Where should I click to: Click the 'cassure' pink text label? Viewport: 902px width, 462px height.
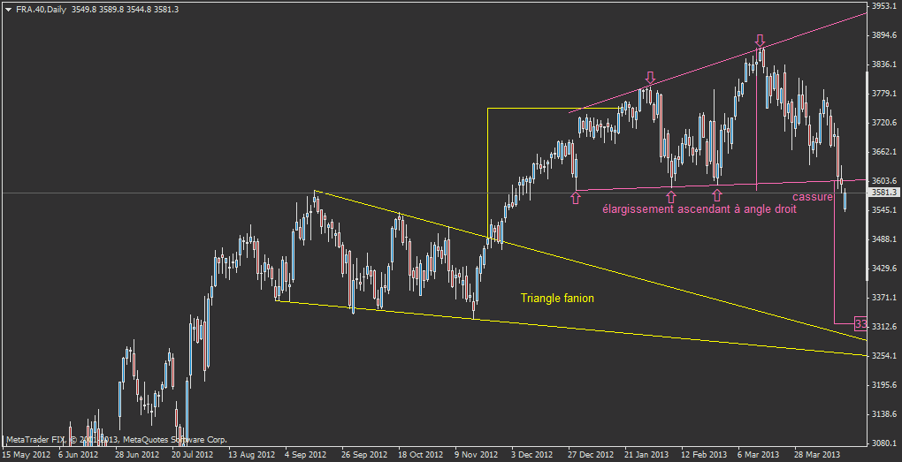click(x=812, y=196)
